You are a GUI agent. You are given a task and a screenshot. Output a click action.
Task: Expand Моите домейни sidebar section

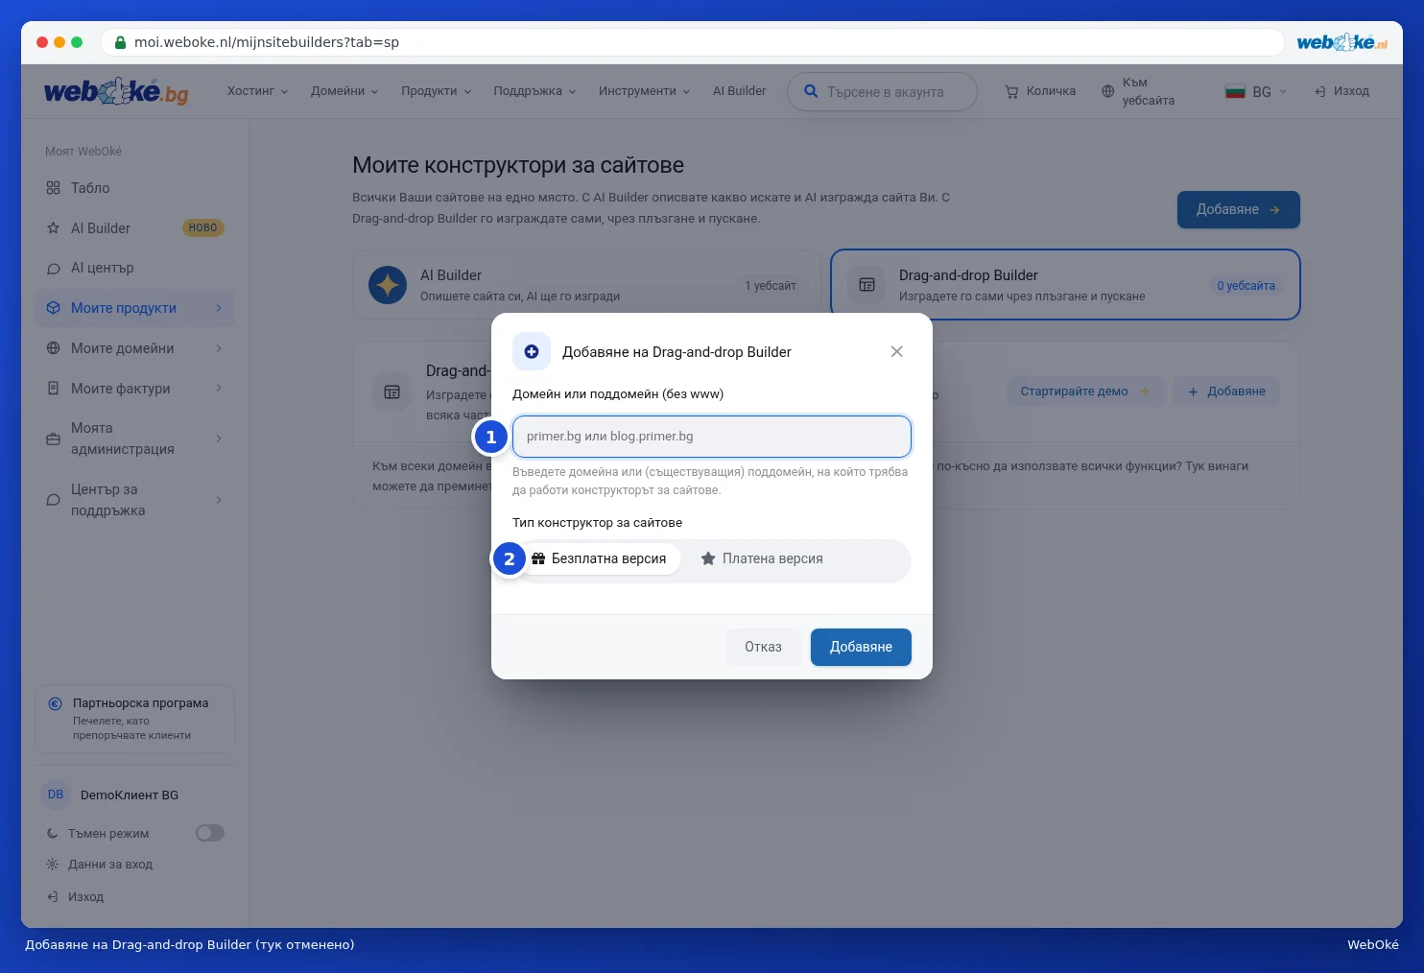(134, 348)
